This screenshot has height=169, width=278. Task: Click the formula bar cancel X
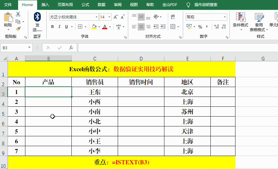48,48
